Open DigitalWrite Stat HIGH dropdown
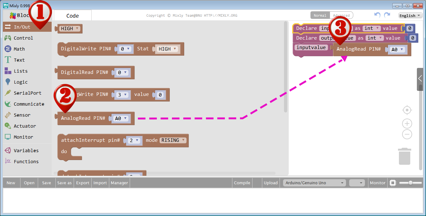 [x=168, y=49]
